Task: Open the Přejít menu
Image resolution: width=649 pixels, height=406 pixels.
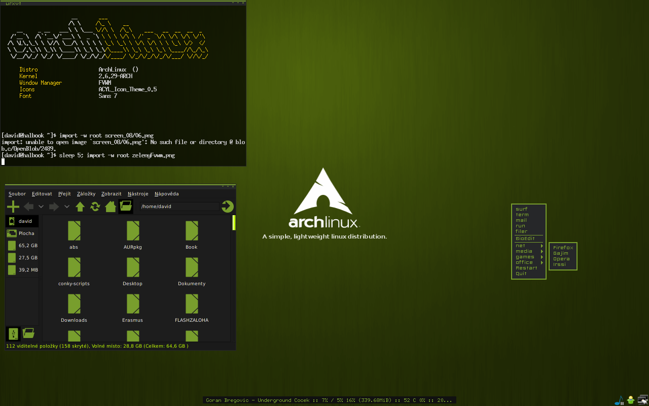Action: click(x=65, y=194)
